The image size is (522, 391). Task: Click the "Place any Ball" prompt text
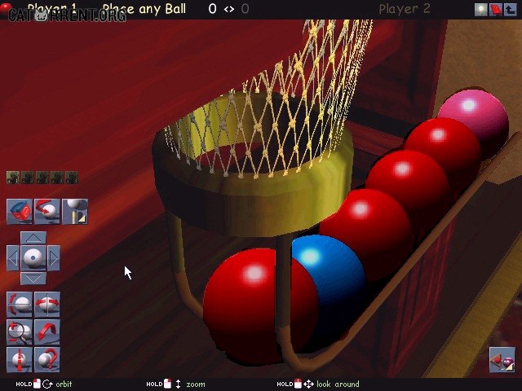pos(144,9)
